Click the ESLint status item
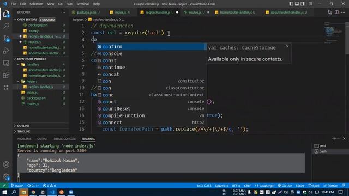 click(x=300, y=186)
